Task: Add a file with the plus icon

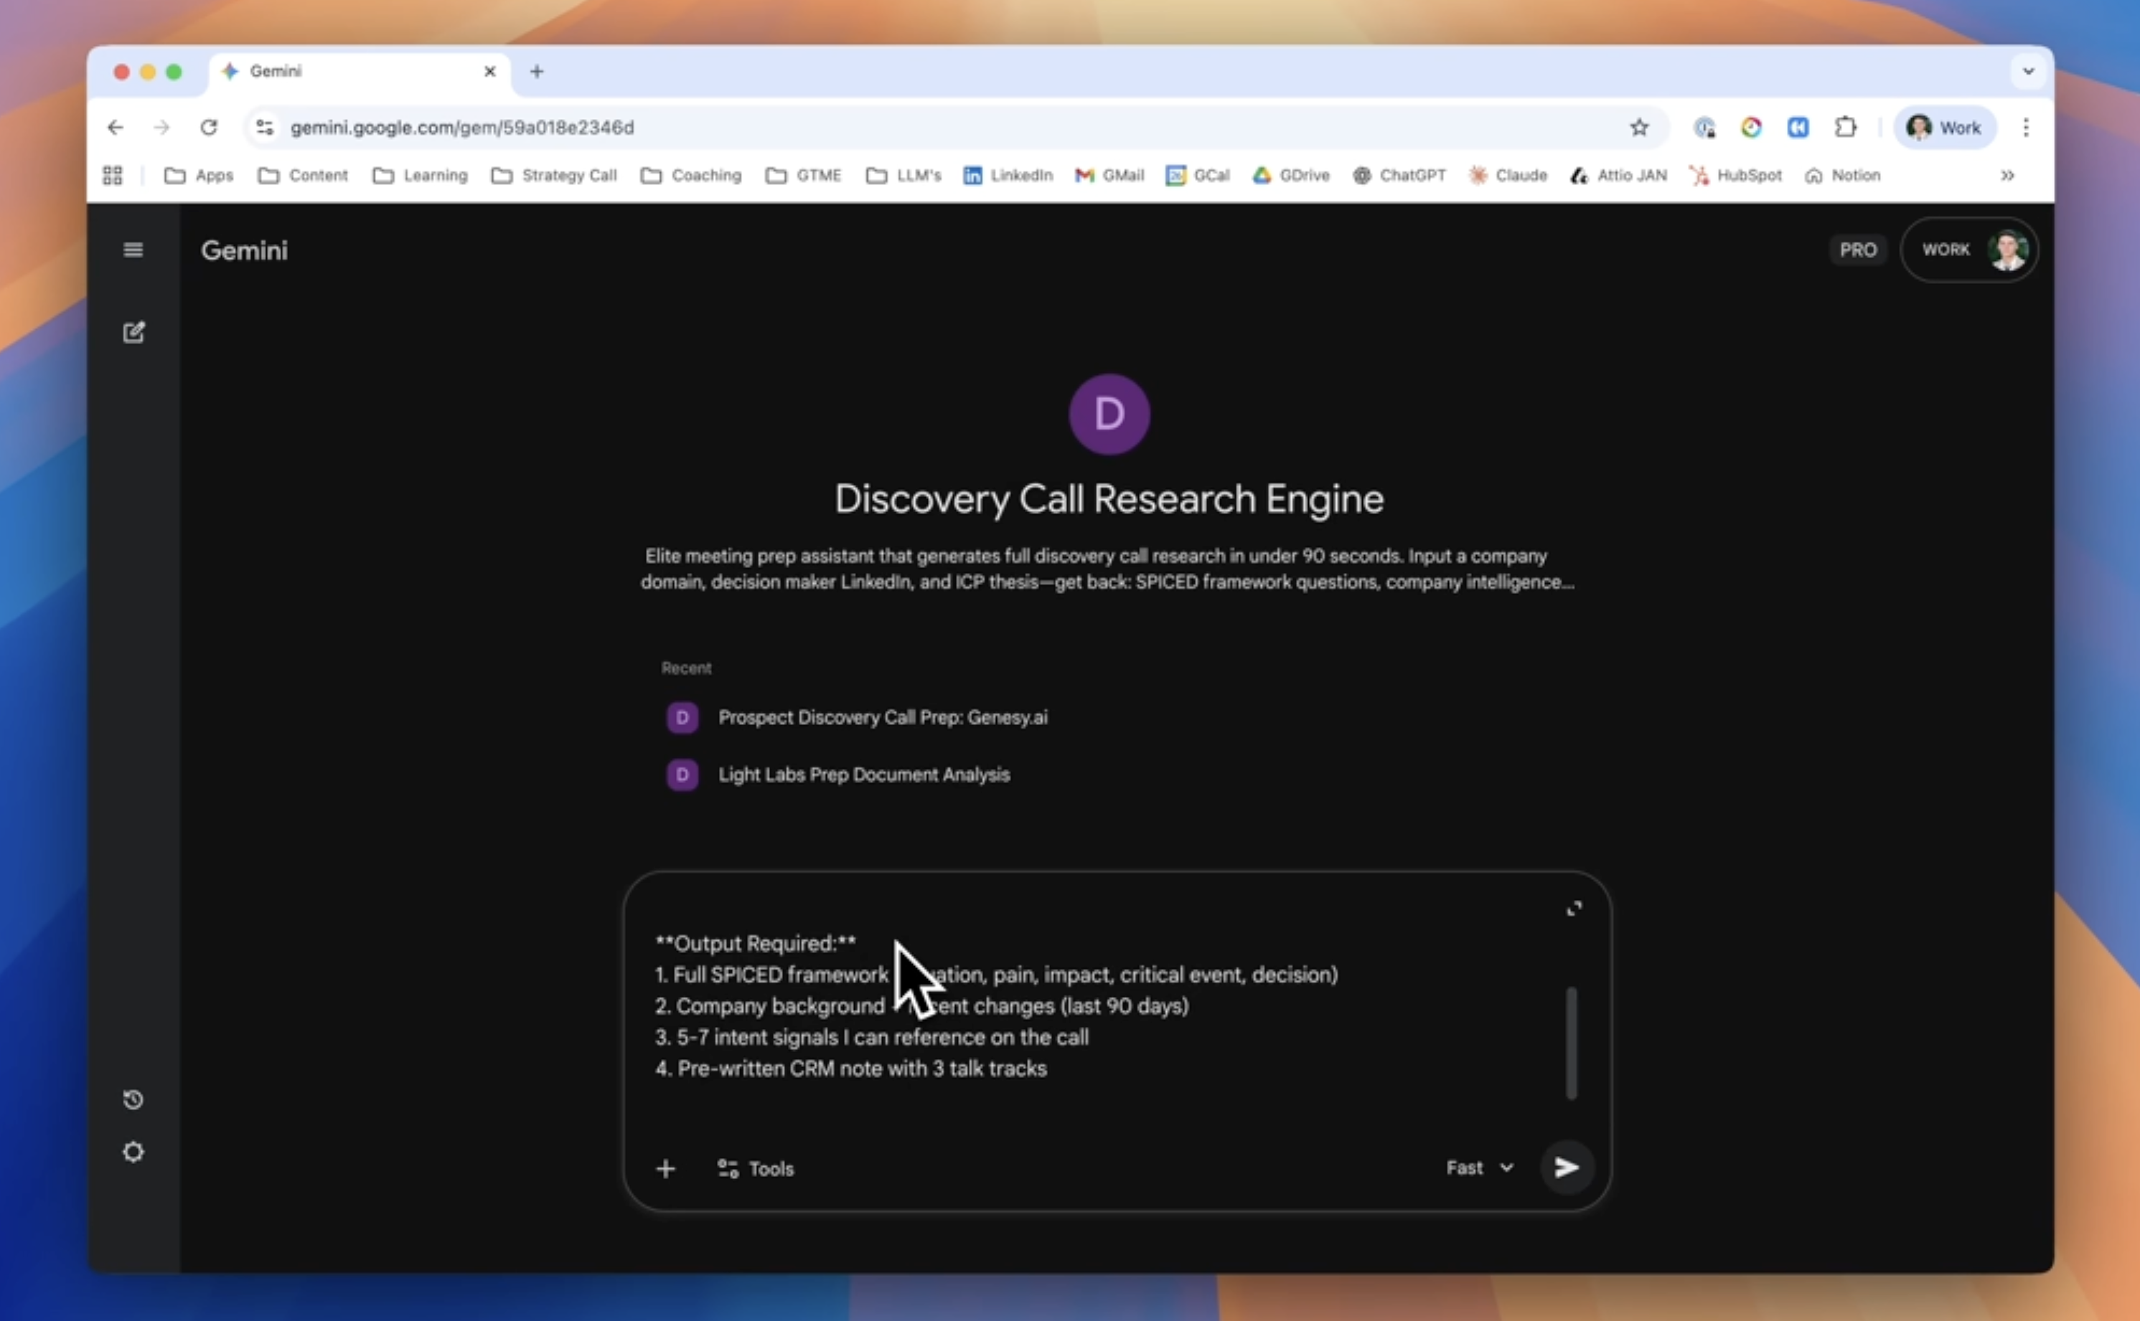Action: pos(665,1168)
